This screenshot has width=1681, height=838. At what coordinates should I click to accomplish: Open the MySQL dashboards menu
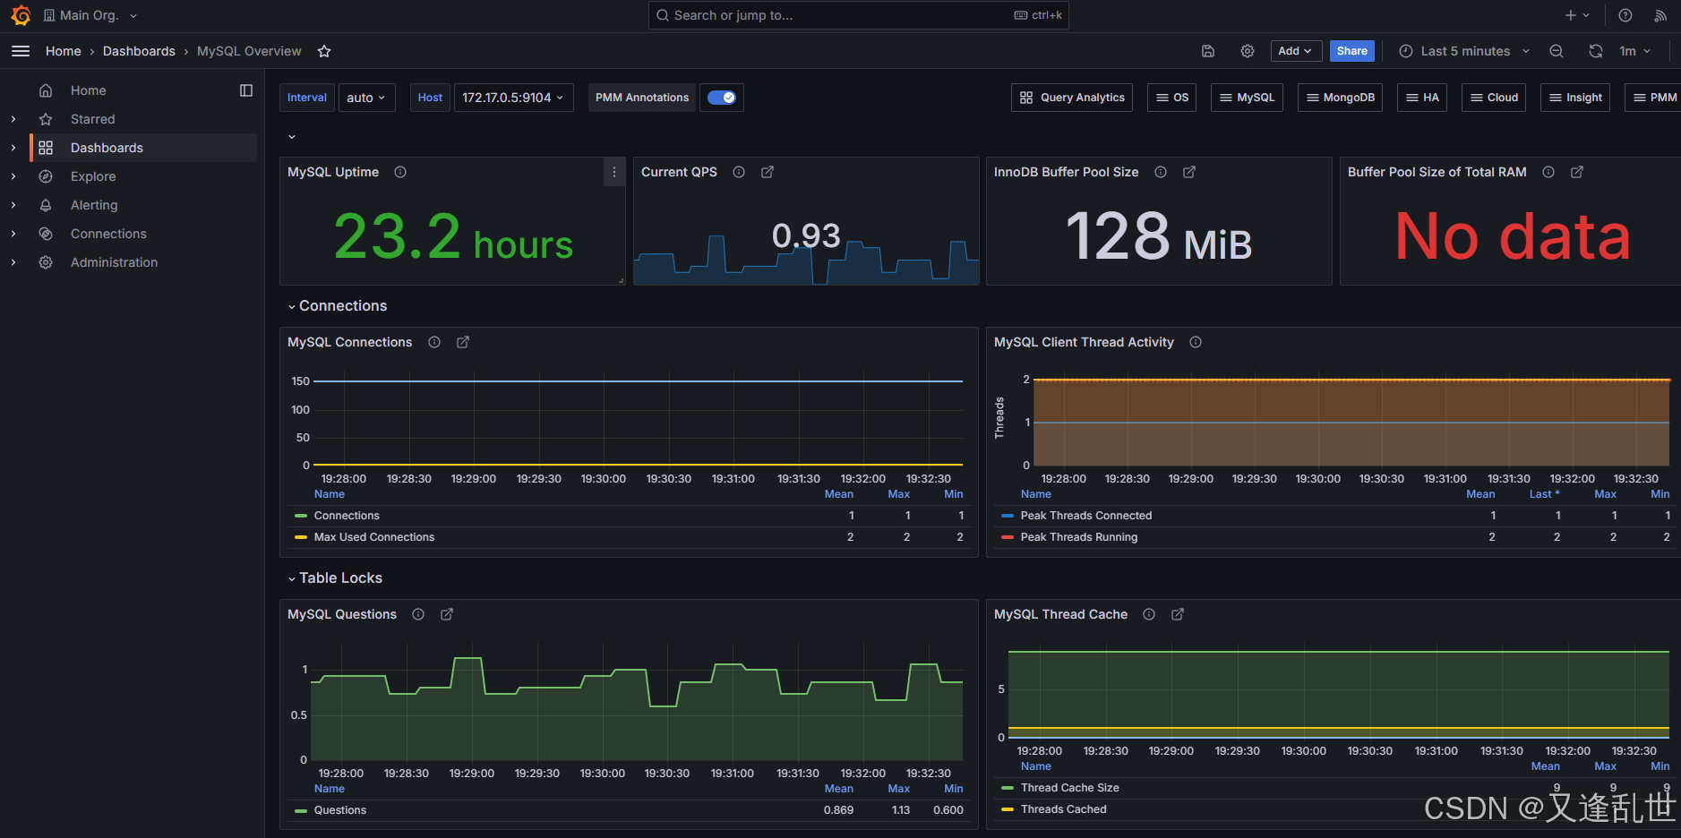pos(1247,98)
